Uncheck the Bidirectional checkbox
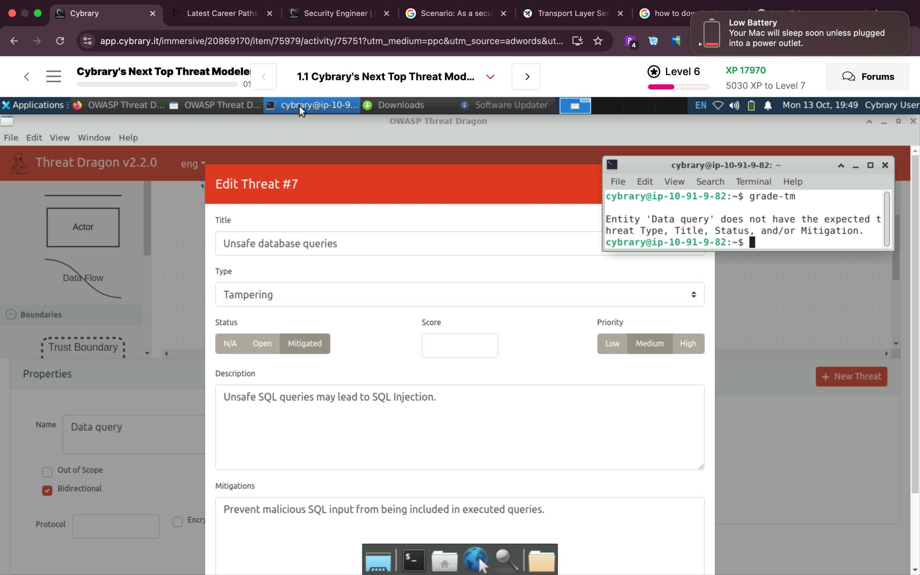This screenshot has height=575, width=920. click(x=47, y=490)
